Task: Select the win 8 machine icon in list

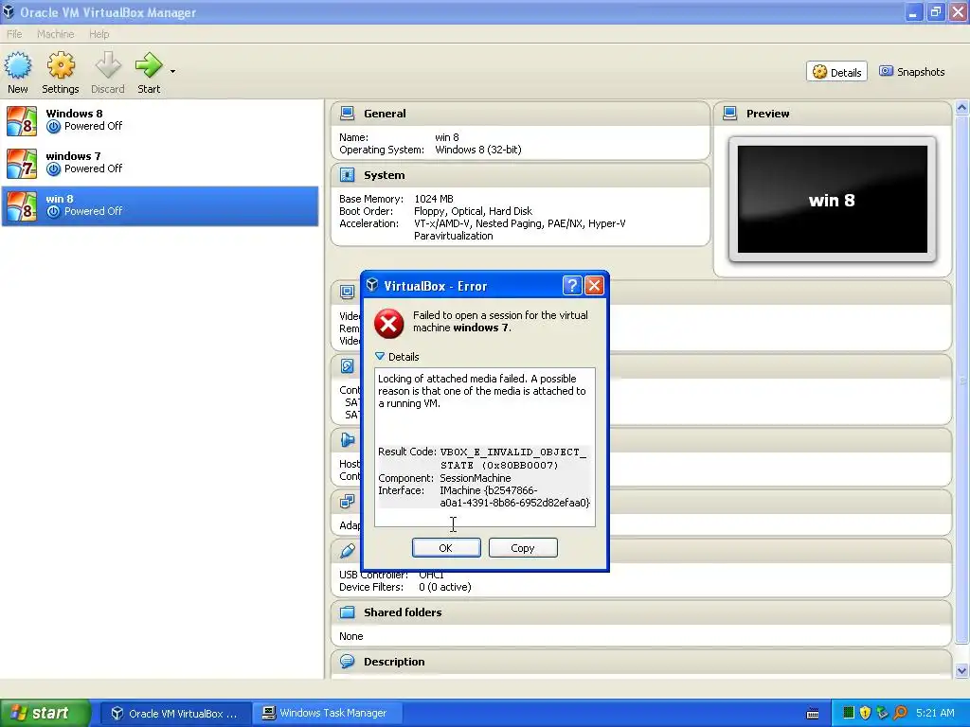Action: 22,205
